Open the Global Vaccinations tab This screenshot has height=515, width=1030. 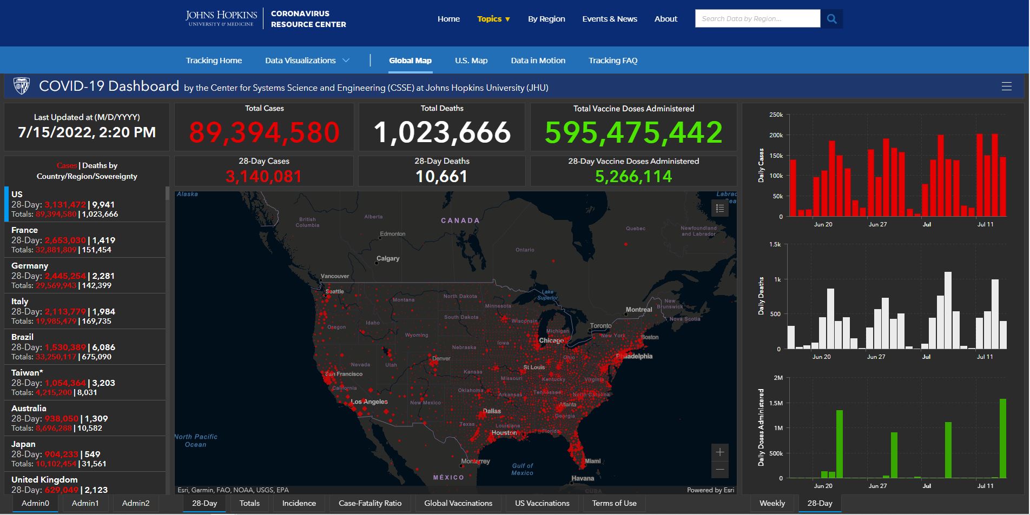click(x=458, y=503)
